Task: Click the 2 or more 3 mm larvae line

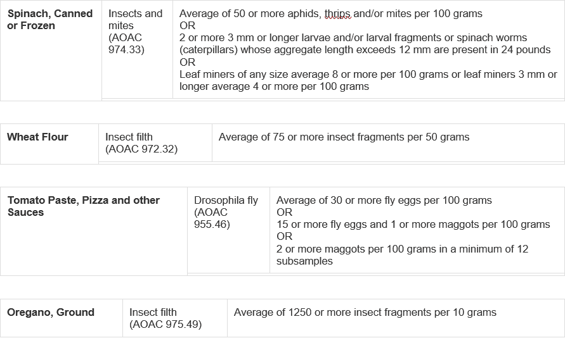Action: (353, 38)
